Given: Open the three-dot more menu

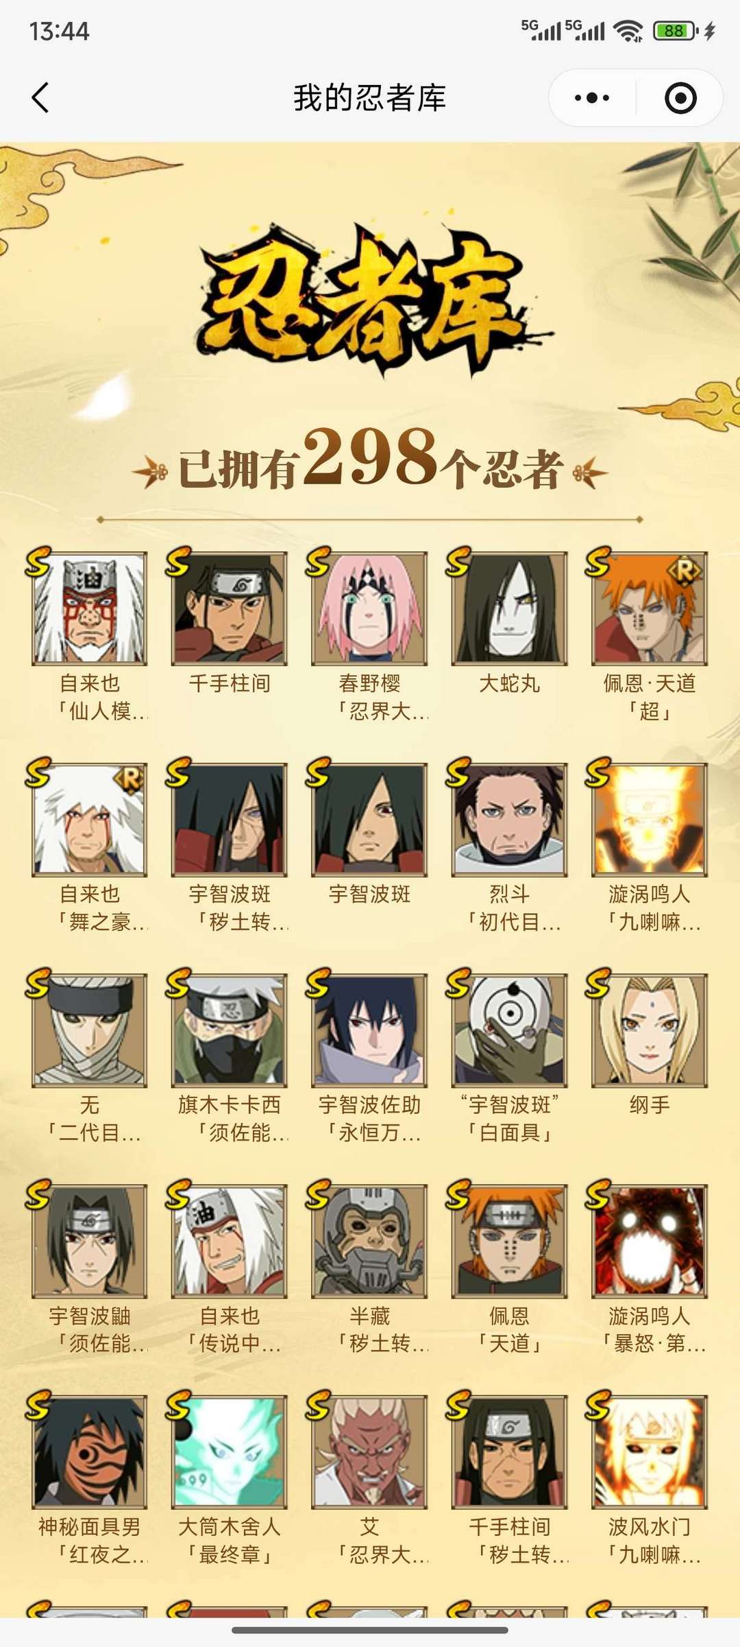Looking at the screenshot, I should pos(592,98).
